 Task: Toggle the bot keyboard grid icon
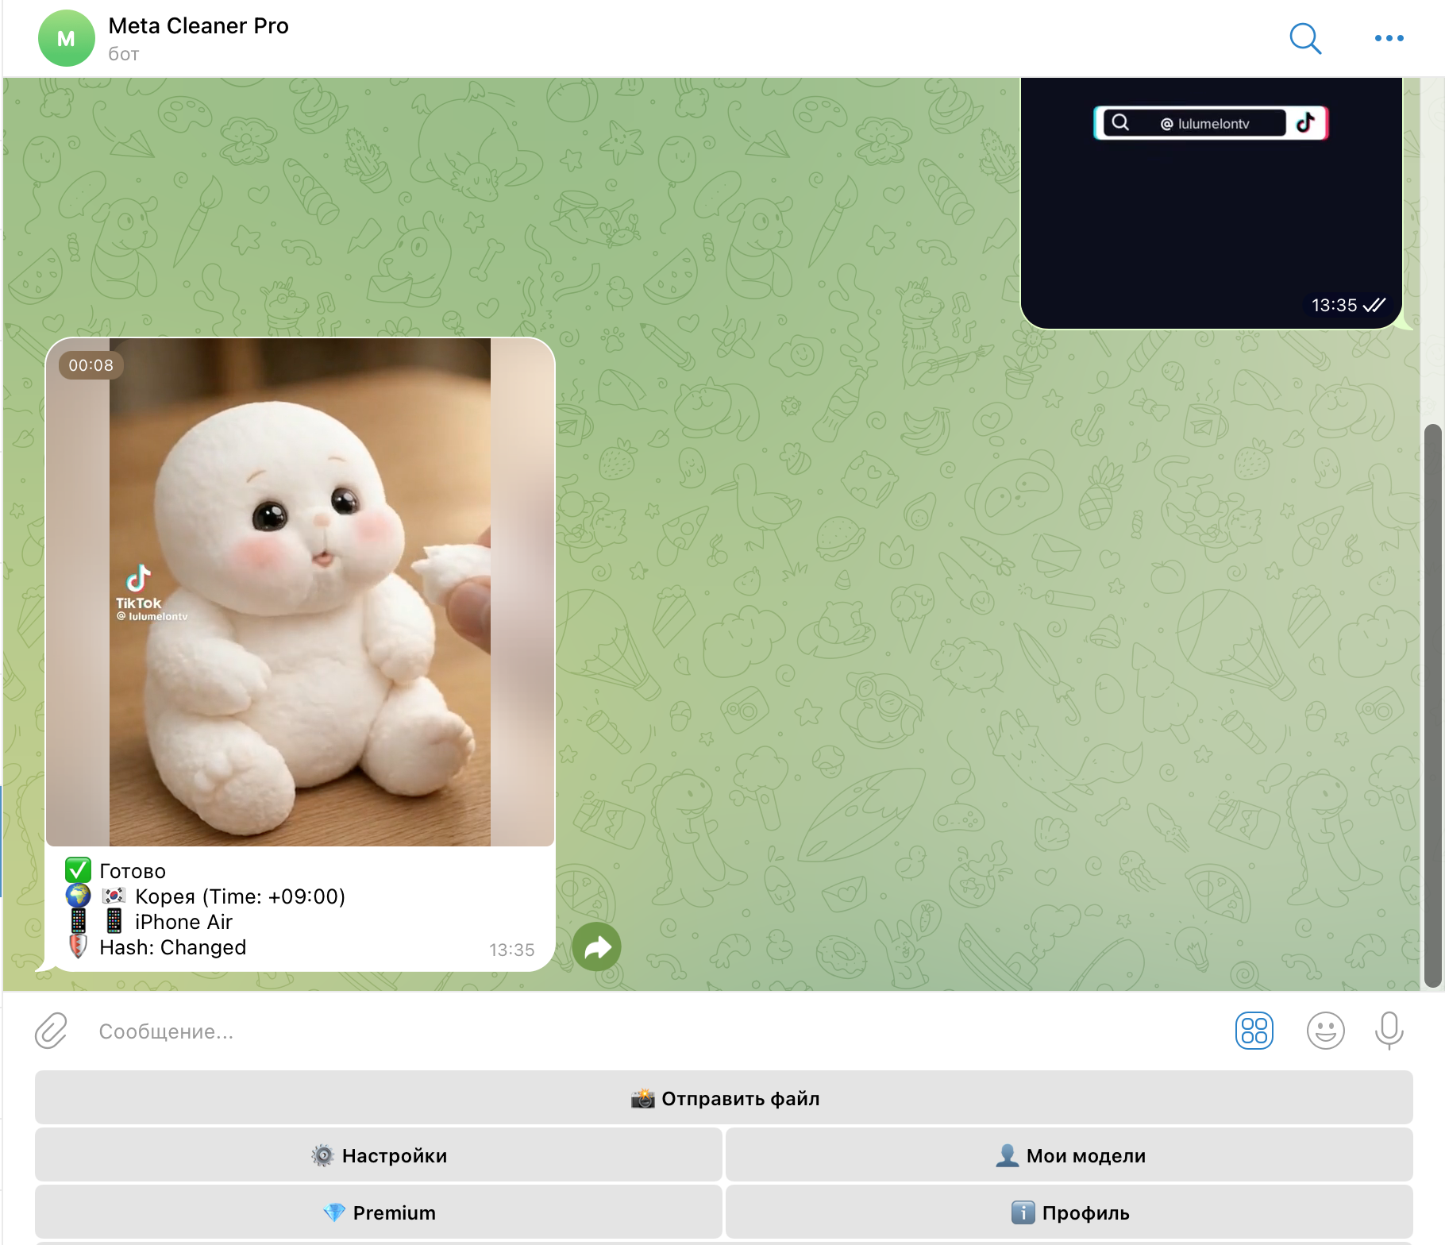[1254, 1031]
